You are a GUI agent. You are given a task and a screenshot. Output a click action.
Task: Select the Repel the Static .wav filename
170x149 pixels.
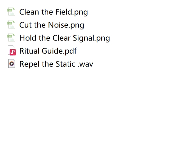pos(56,64)
